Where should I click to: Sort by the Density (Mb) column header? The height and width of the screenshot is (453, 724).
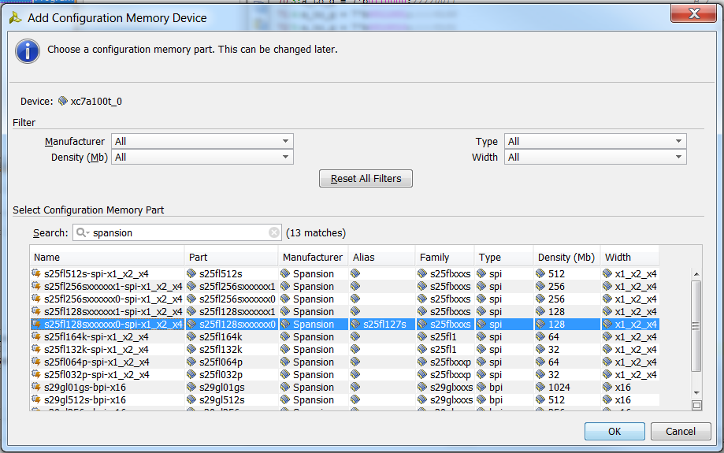(566, 257)
